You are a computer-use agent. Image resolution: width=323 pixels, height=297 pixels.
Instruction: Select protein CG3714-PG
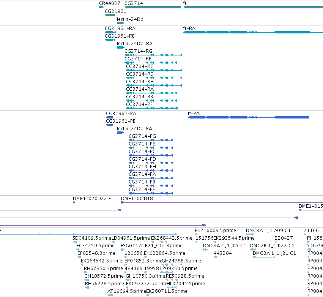pyautogui.click(x=142, y=136)
